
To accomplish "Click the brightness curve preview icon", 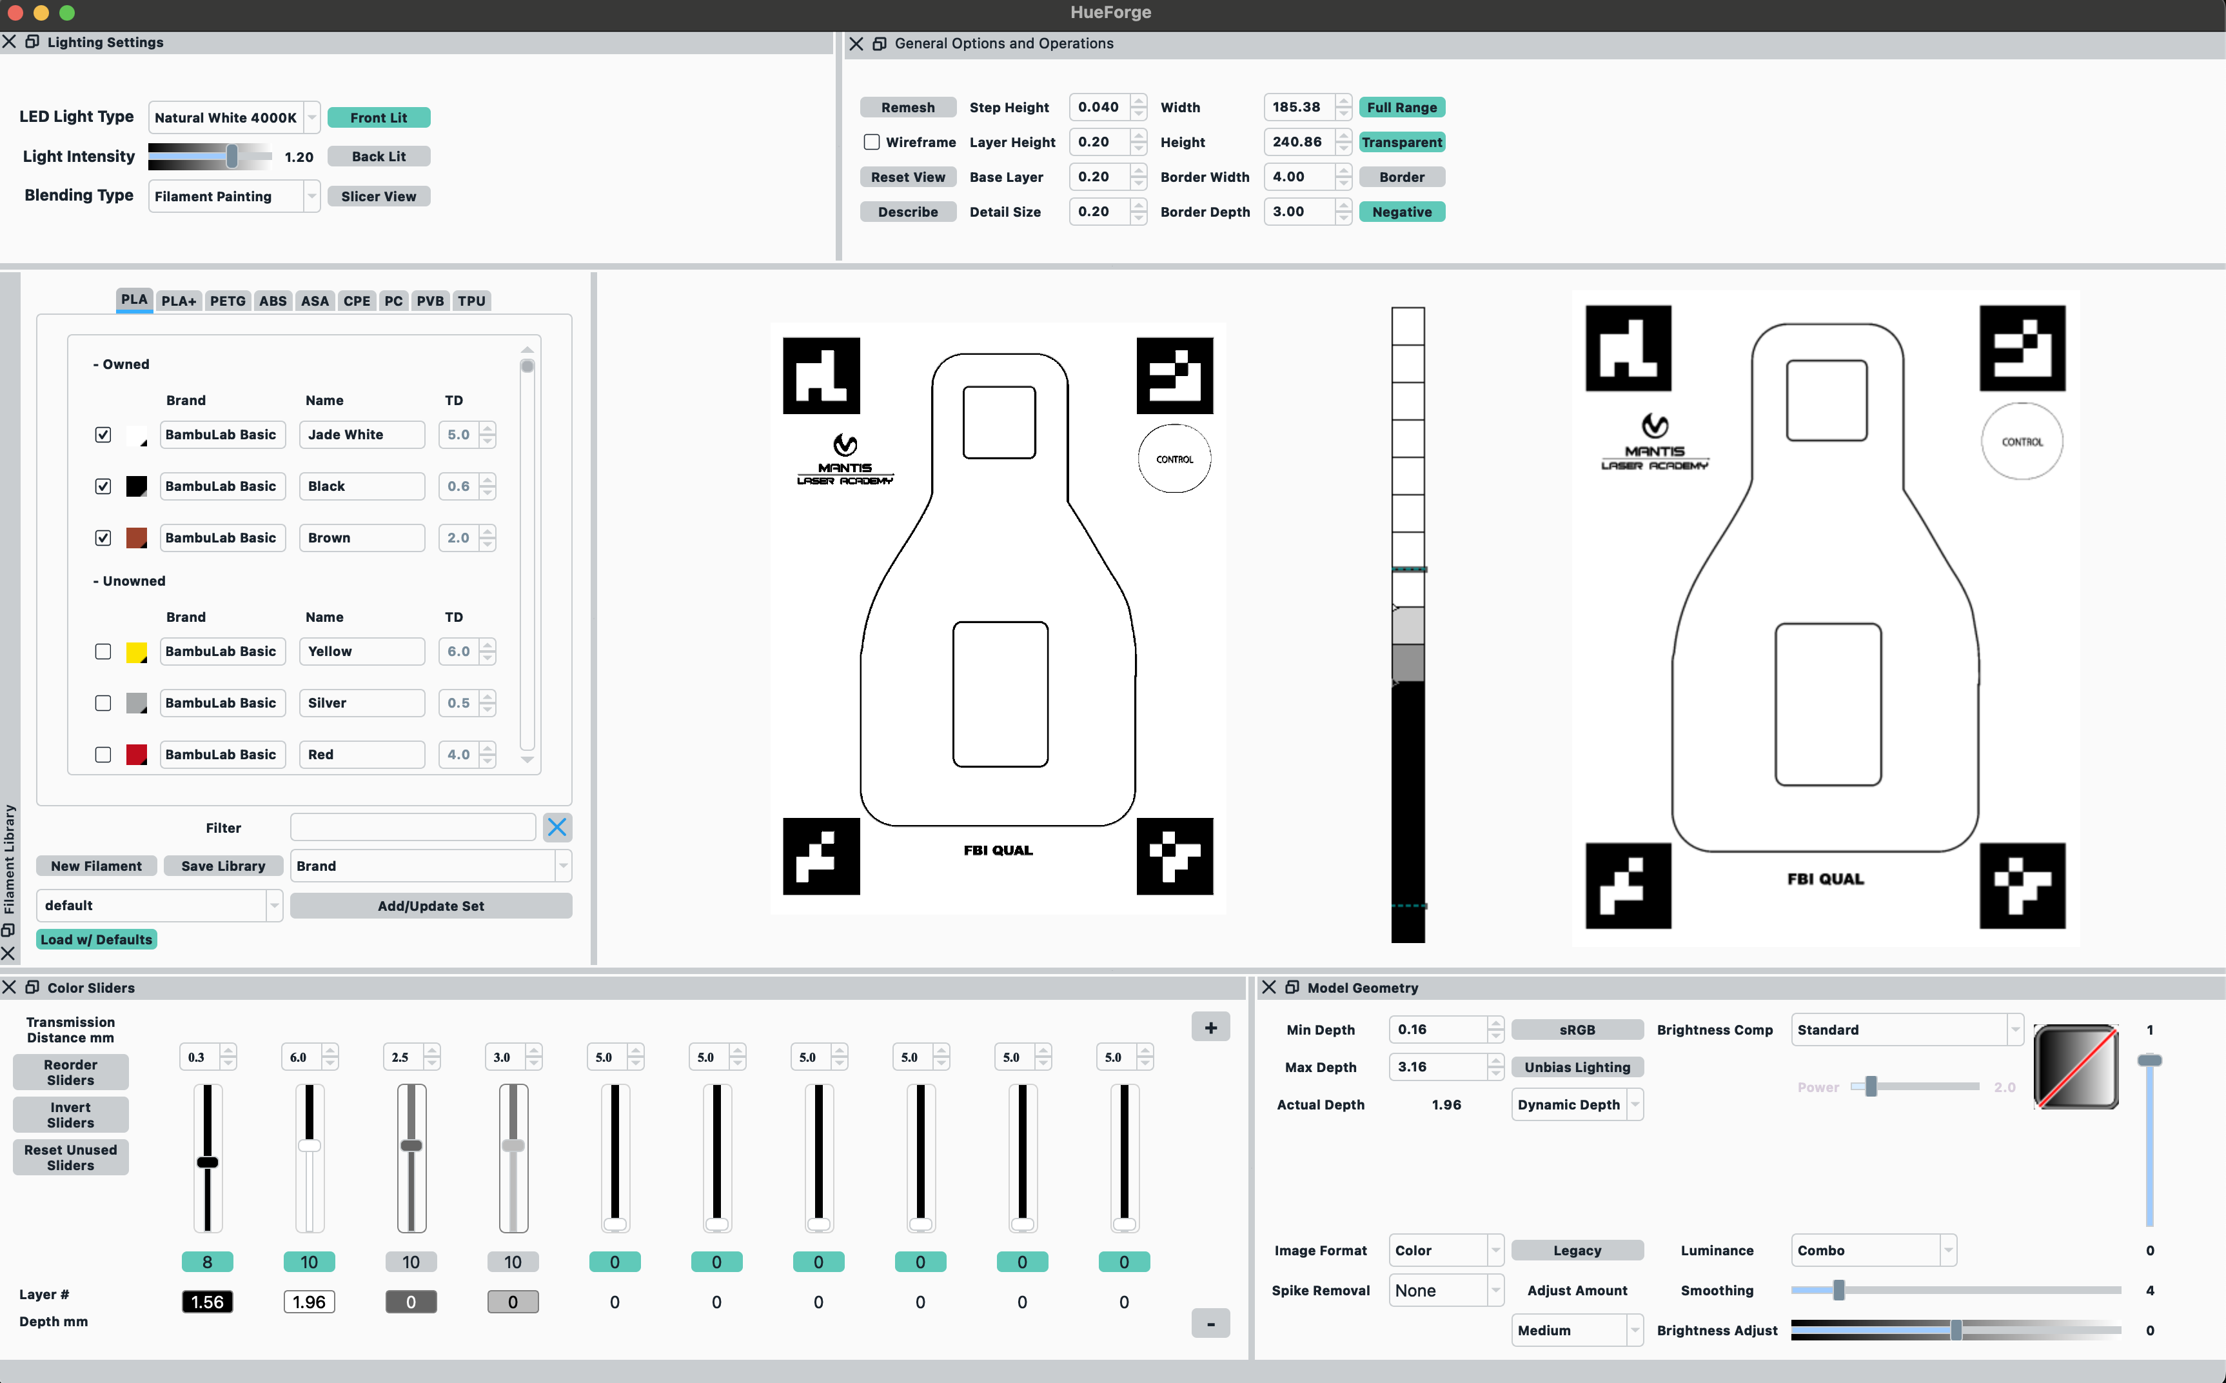I will click(2076, 1066).
